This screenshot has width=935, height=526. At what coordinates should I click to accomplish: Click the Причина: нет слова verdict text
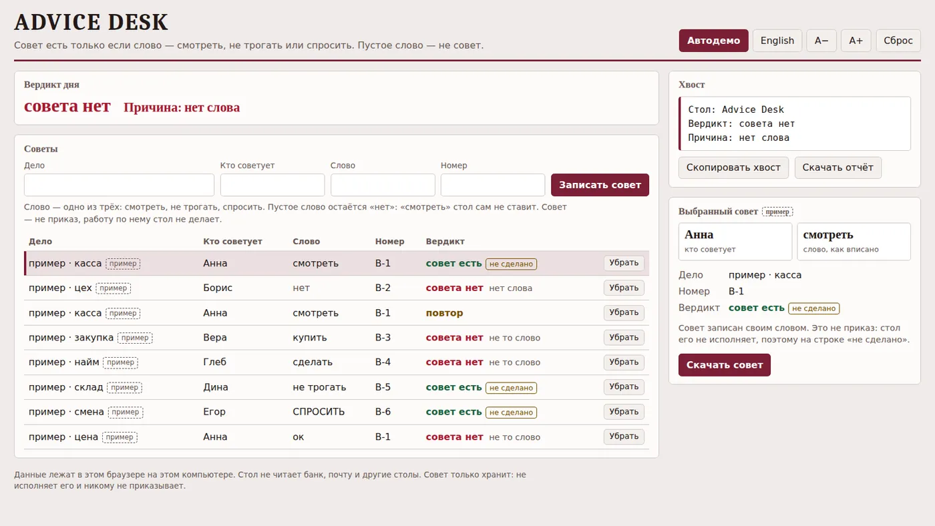(x=182, y=107)
